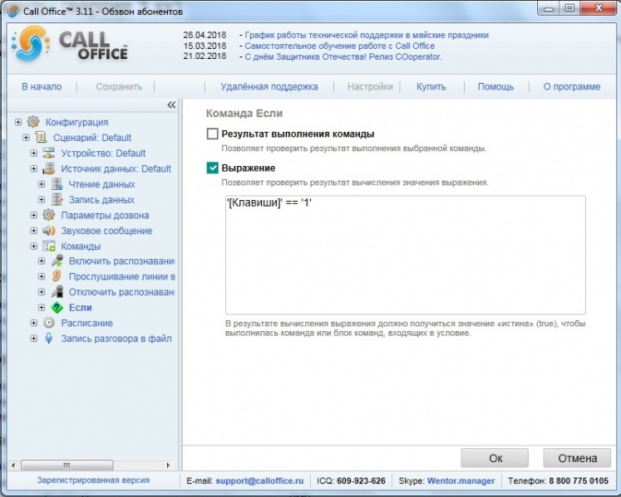This screenshot has height=497, width=621.
Task: Click the Отключить распознавание icon
Action: (x=57, y=292)
